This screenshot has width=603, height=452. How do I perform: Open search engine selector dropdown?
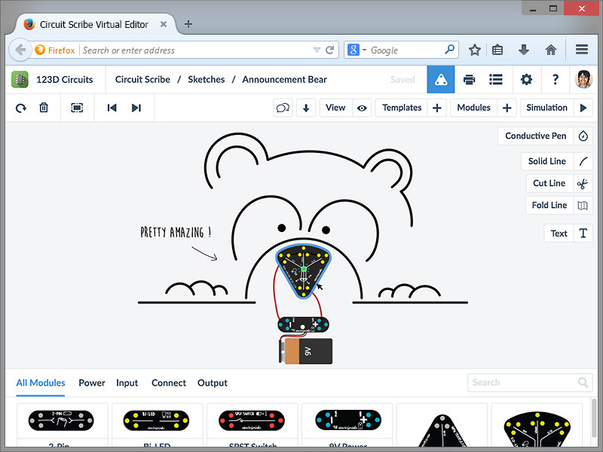pos(364,50)
